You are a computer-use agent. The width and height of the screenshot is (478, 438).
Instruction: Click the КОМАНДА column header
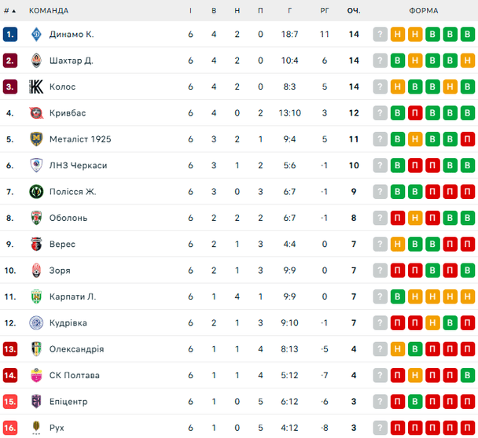click(x=49, y=10)
